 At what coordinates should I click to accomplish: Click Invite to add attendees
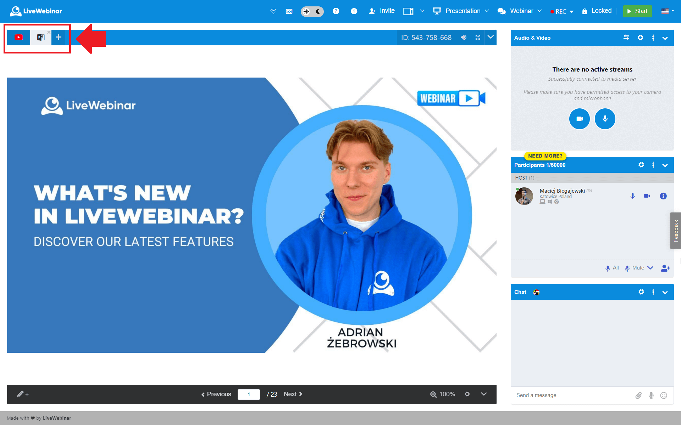pyautogui.click(x=382, y=11)
